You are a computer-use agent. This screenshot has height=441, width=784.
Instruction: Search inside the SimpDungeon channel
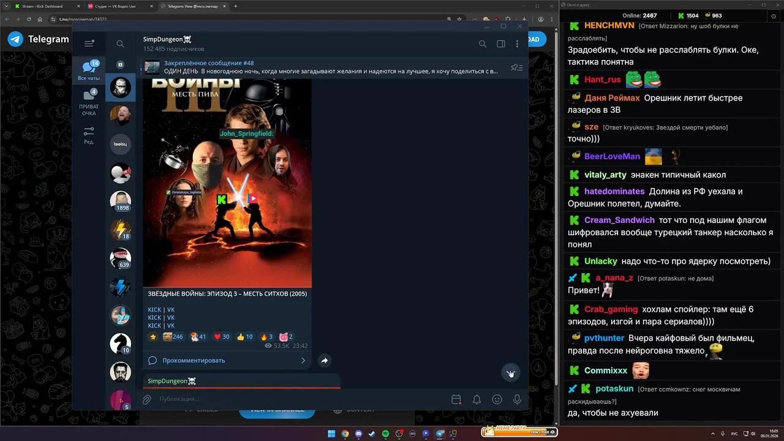[483, 43]
